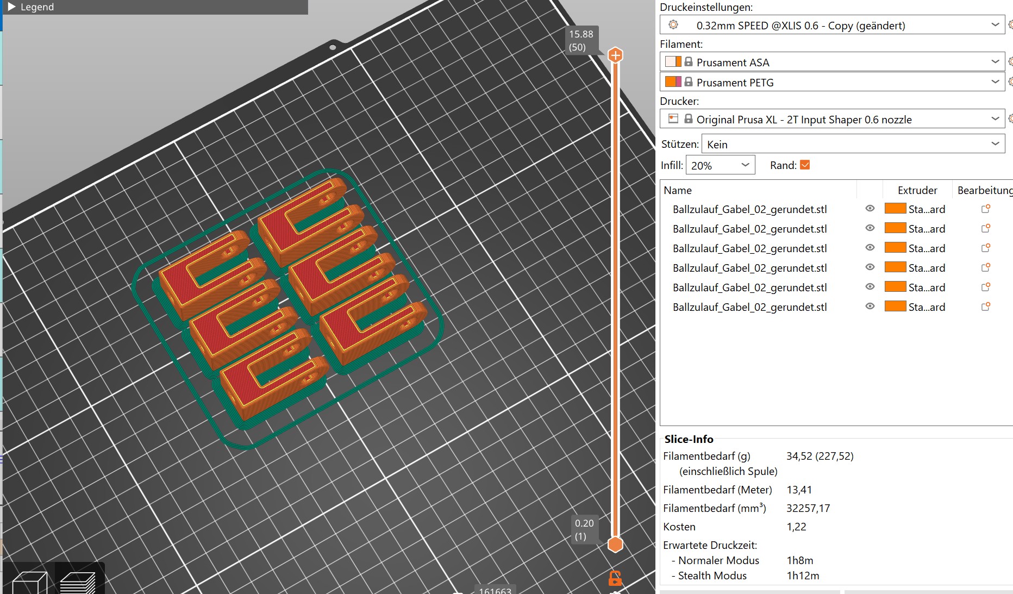This screenshot has height=594, width=1013.
Task: Click the Stealth Modus time 1h12m
Action: point(803,576)
